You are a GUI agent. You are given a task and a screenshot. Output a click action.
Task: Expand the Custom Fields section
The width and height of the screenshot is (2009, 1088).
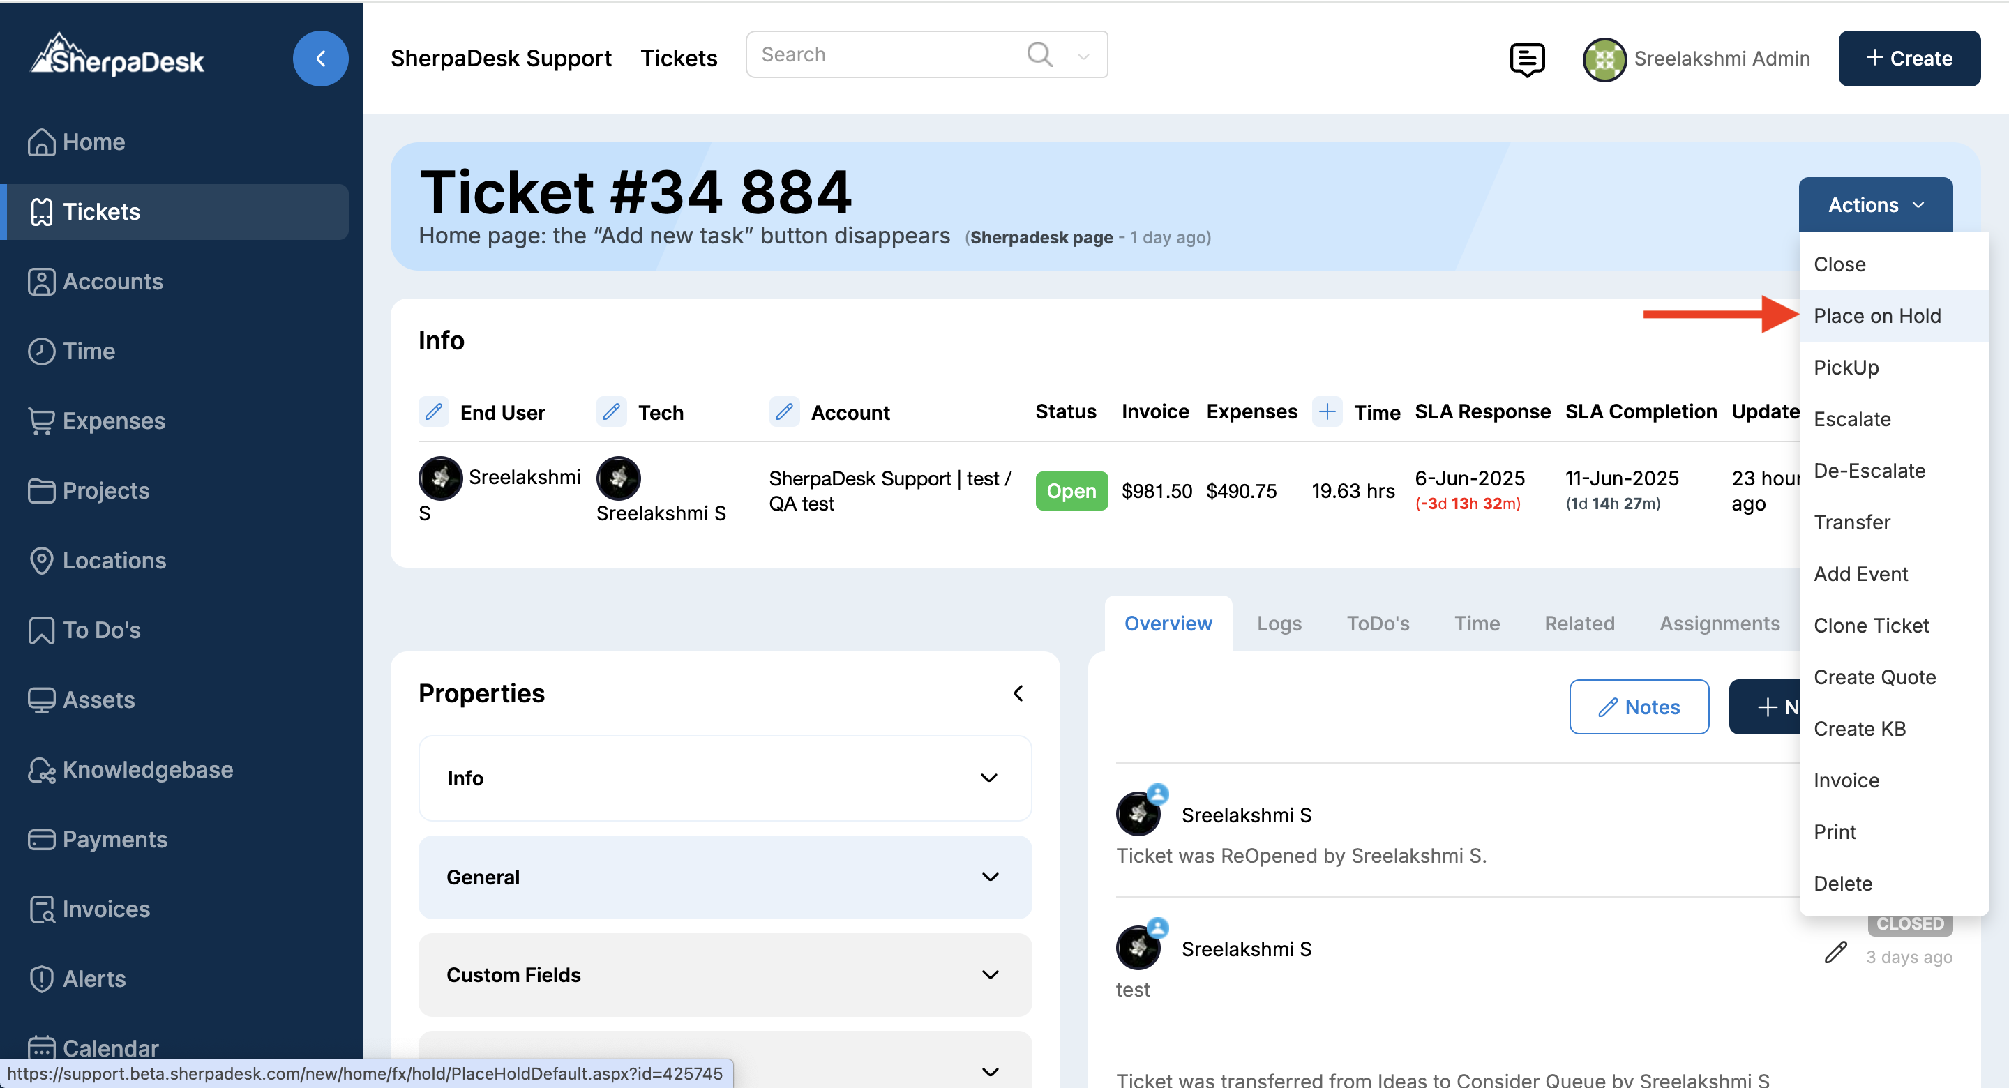[725, 975]
